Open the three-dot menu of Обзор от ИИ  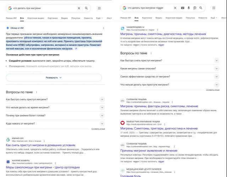point(104,28)
